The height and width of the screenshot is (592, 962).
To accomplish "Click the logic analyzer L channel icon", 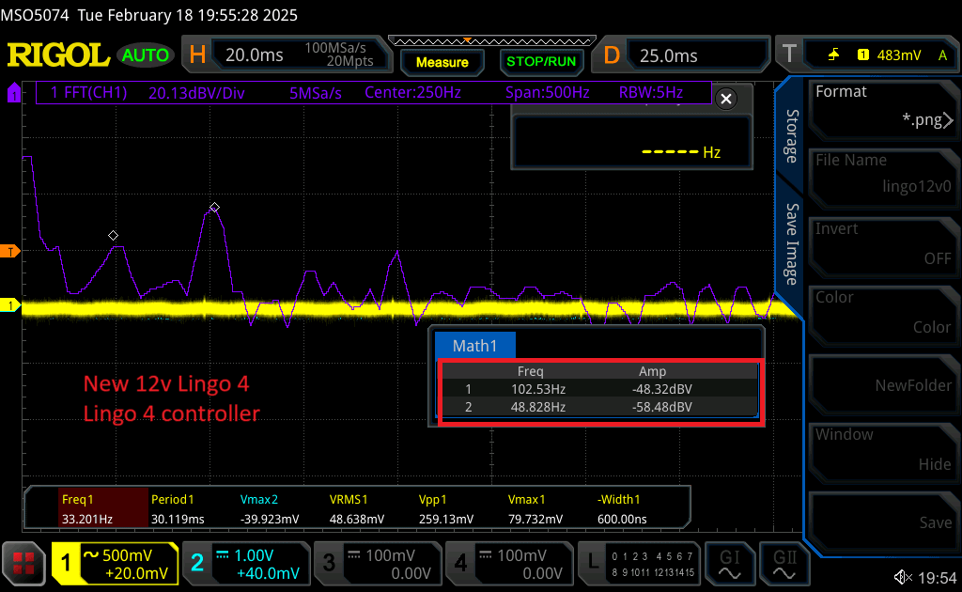I will 639,564.
